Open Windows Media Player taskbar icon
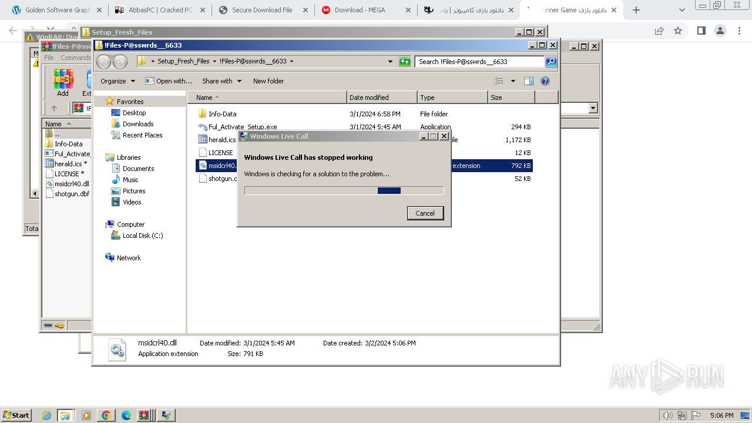This screenshot has height=423, width=752. (86, 415)
